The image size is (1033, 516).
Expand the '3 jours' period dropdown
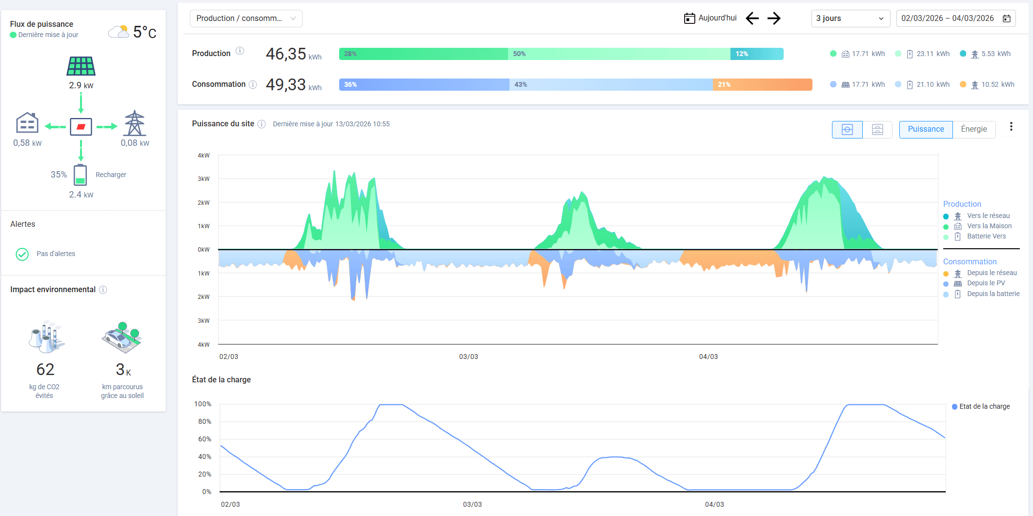[850, 19]
